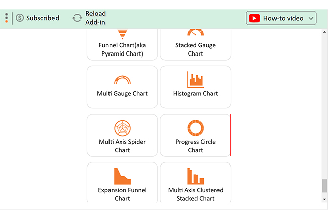Click the Expansion Funnel Chart icon
328x219 pixels.
[x=123, y=176]
